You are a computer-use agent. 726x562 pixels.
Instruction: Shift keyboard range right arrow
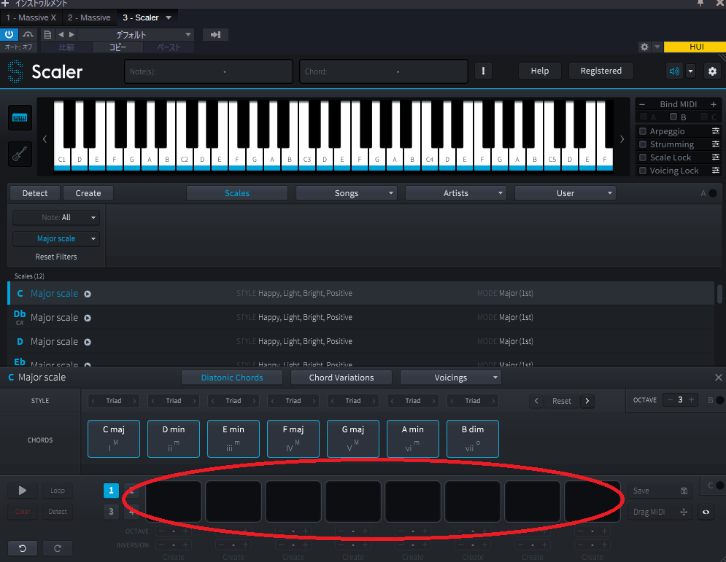622,138
